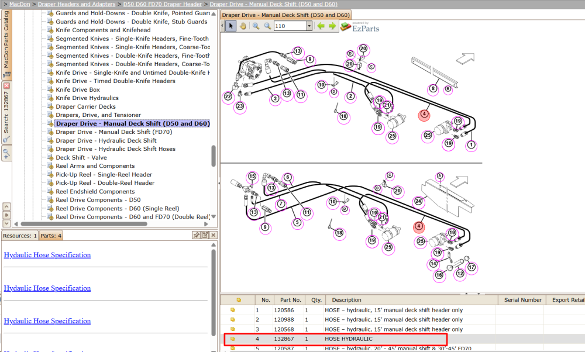Select Knife Drive Box in tree
The width and height of the screenshot is (585, 352).
tap(78, 89)
